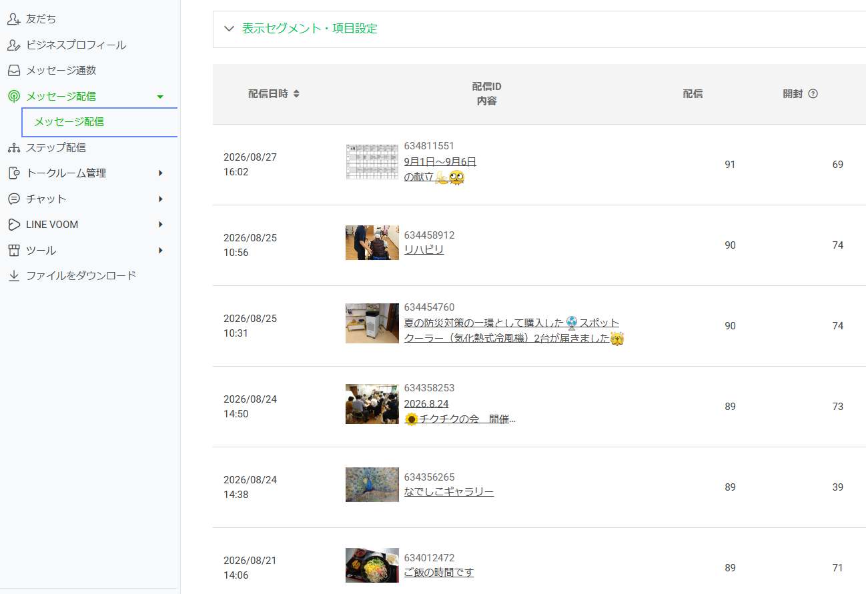866x594 pixels.
Task: Click the 友だち person-plus icon
Action: [13, 19]
